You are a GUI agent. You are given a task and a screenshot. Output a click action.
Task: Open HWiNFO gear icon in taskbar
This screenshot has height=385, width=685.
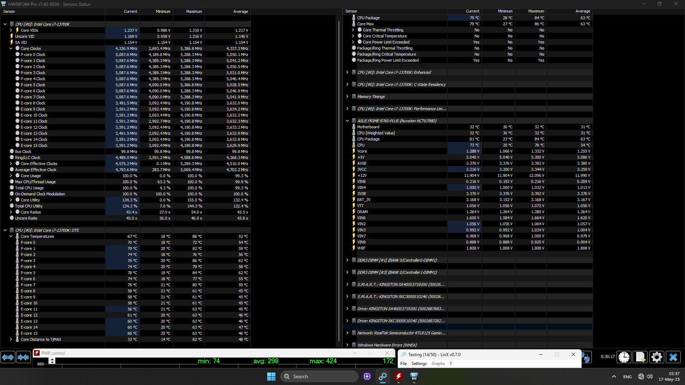pyautogui.click(x=383, y=376)
